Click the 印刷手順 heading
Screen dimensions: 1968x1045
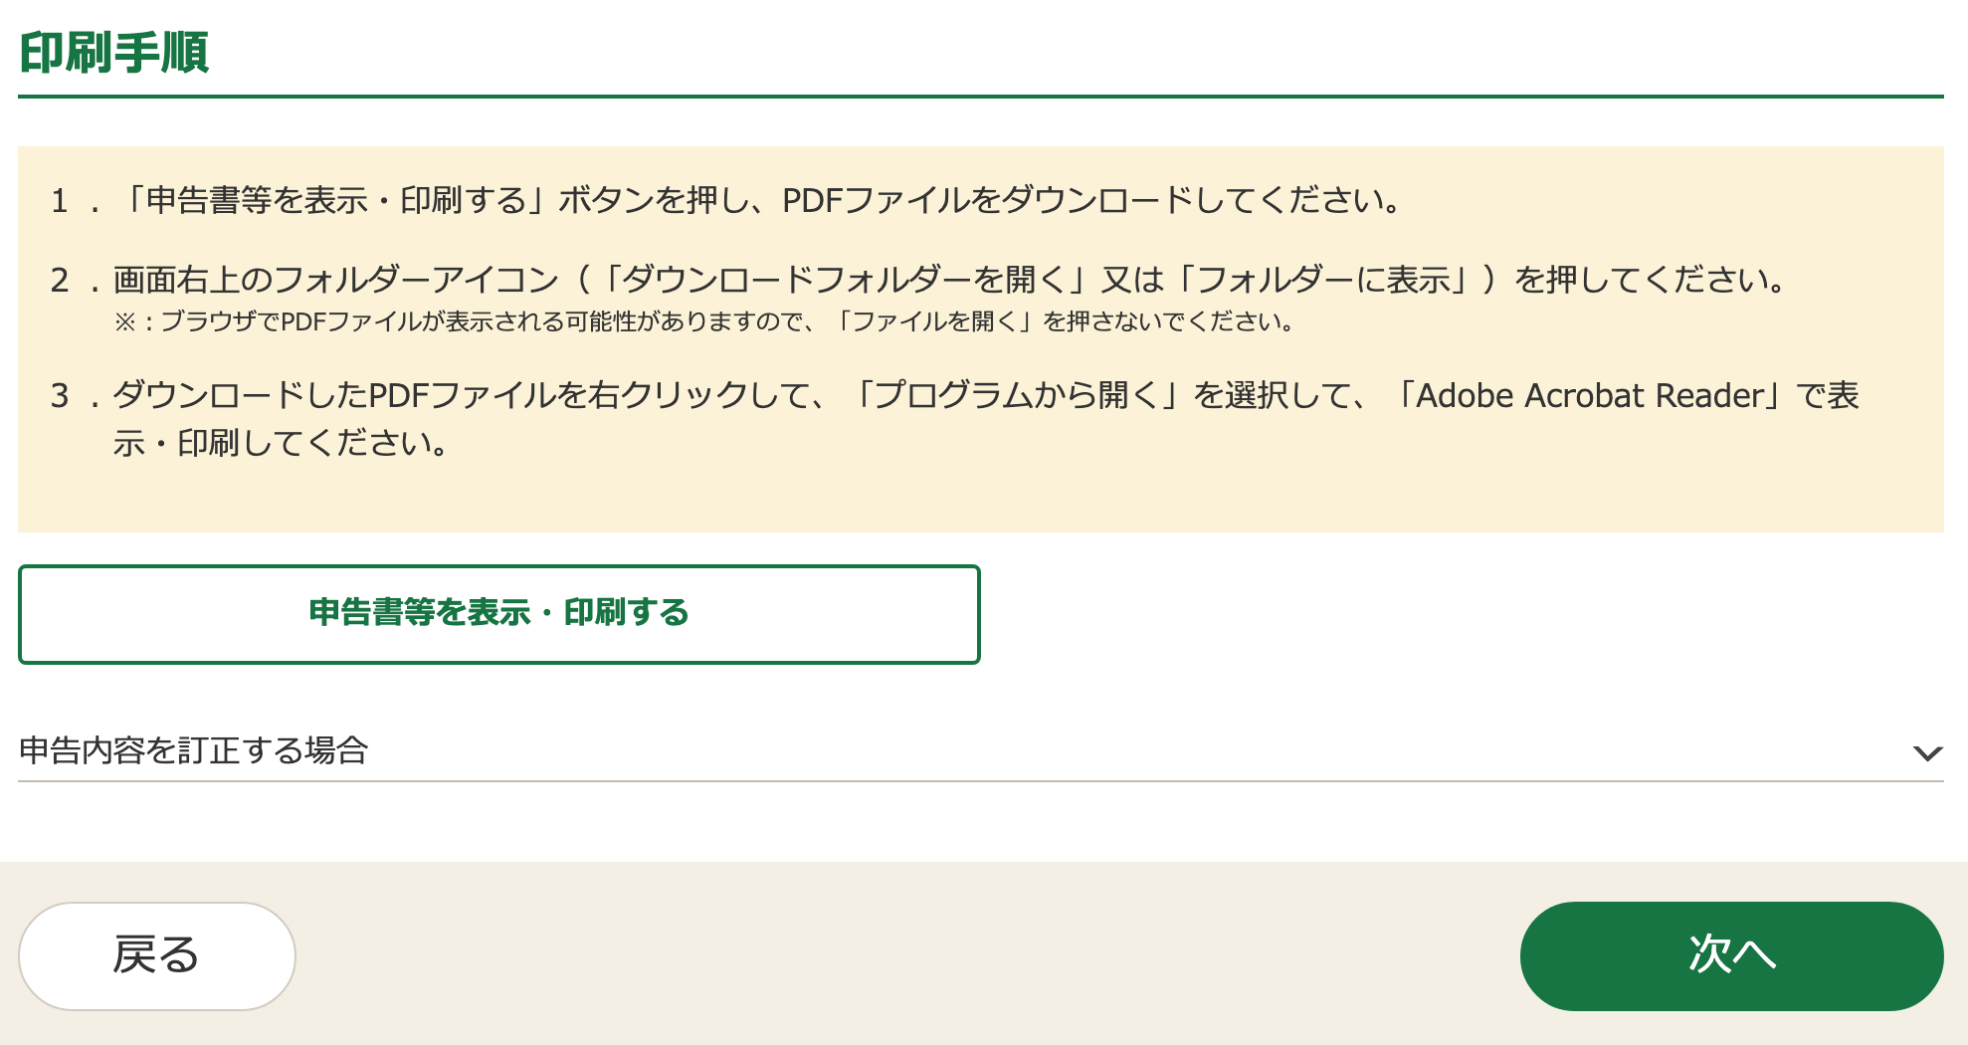114,53
